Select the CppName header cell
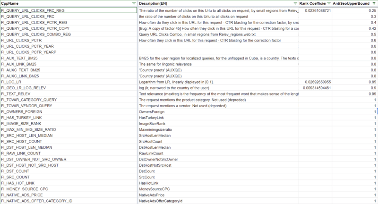 pos(69,3)
